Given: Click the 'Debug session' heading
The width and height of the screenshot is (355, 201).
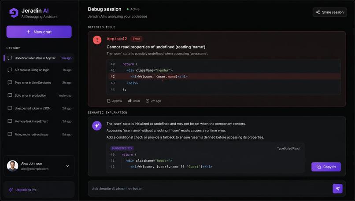Looking at the screenshot, I should (104, 9).
